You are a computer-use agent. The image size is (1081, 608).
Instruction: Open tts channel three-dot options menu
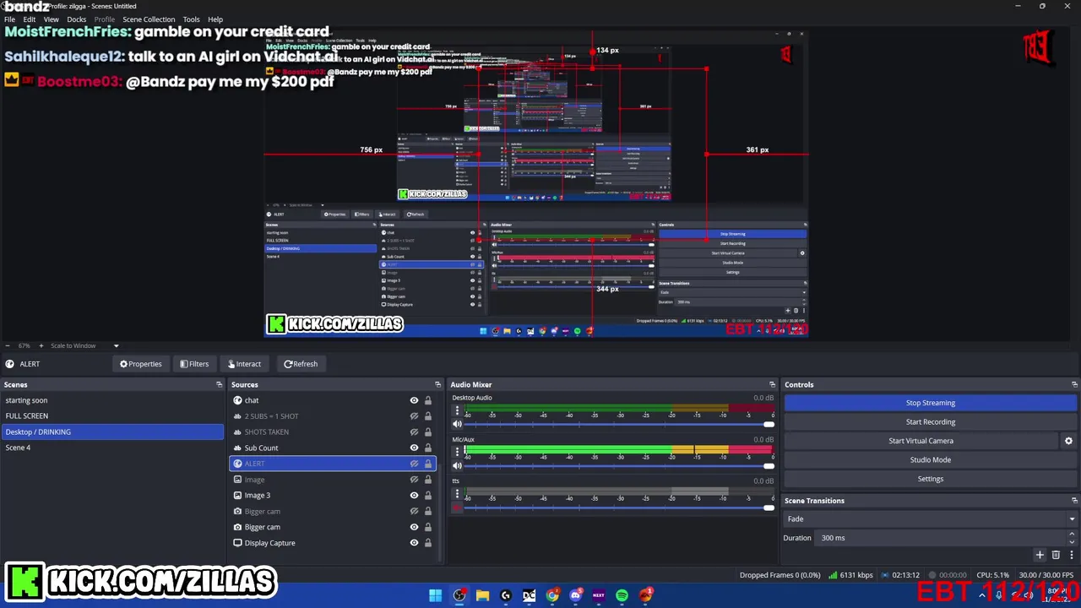pyautogui.click(x=457, y=493)
